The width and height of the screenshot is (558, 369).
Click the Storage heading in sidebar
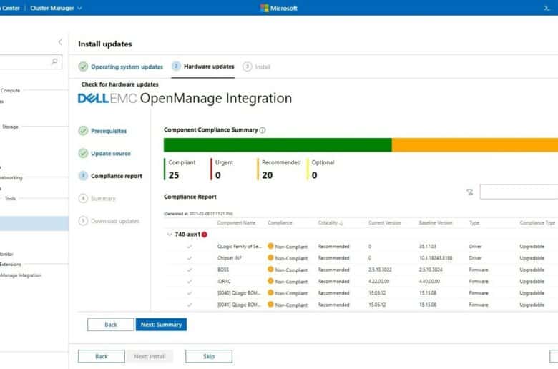(x=10, y=127)
